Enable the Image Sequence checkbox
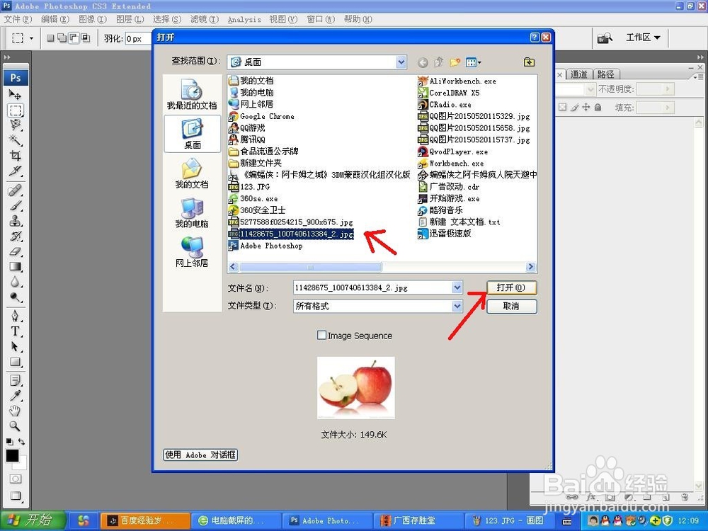Image resolution: width=708 pixels, height=531 pixels. (x=321, y=335)
